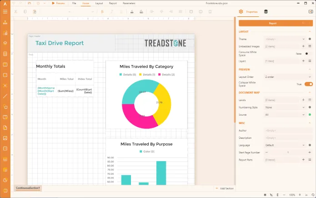Open the Theme dropdown

pyautogui.click(x=285, y=39)
